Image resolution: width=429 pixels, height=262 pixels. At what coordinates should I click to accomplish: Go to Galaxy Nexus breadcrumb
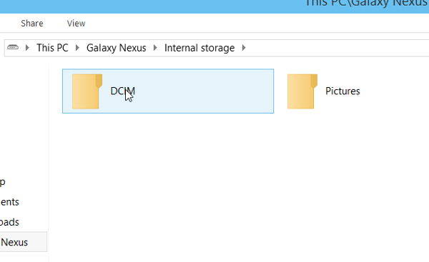coord(117,48)
